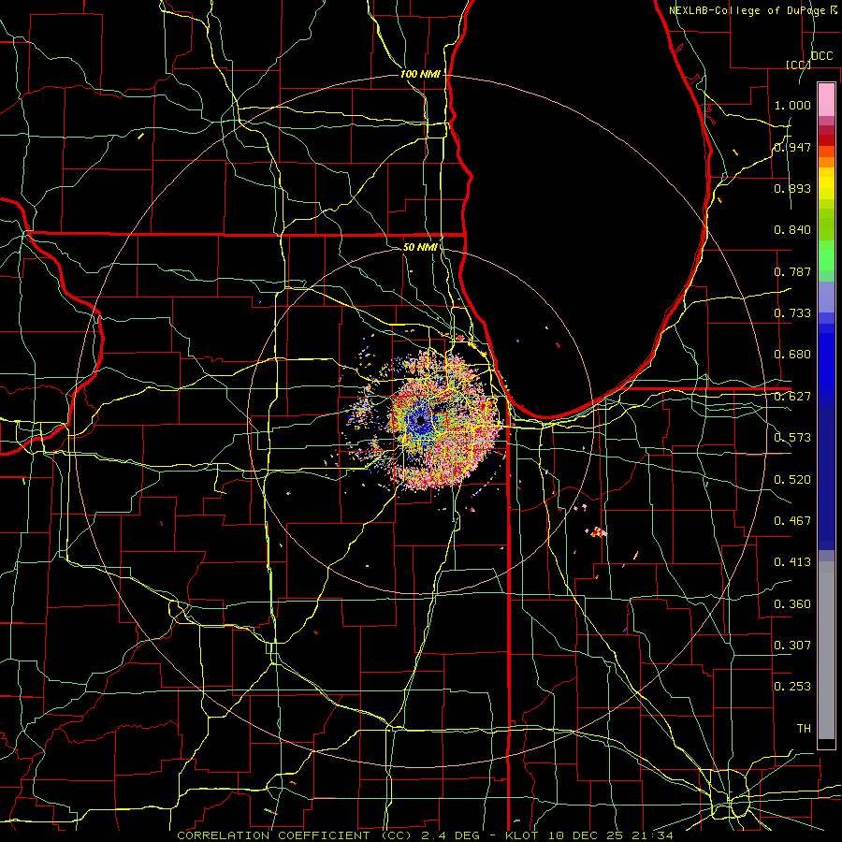Click the DCC label above the color bar

tap(821, 56)
